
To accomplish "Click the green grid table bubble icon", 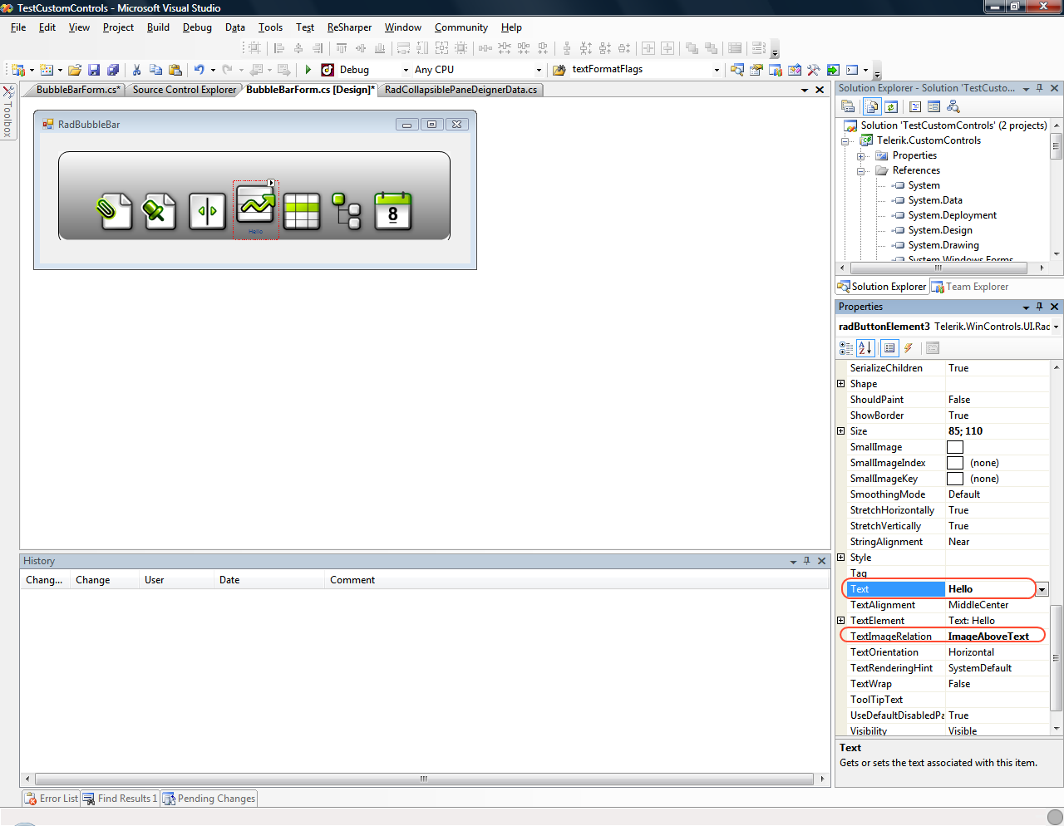I will 302,211.
